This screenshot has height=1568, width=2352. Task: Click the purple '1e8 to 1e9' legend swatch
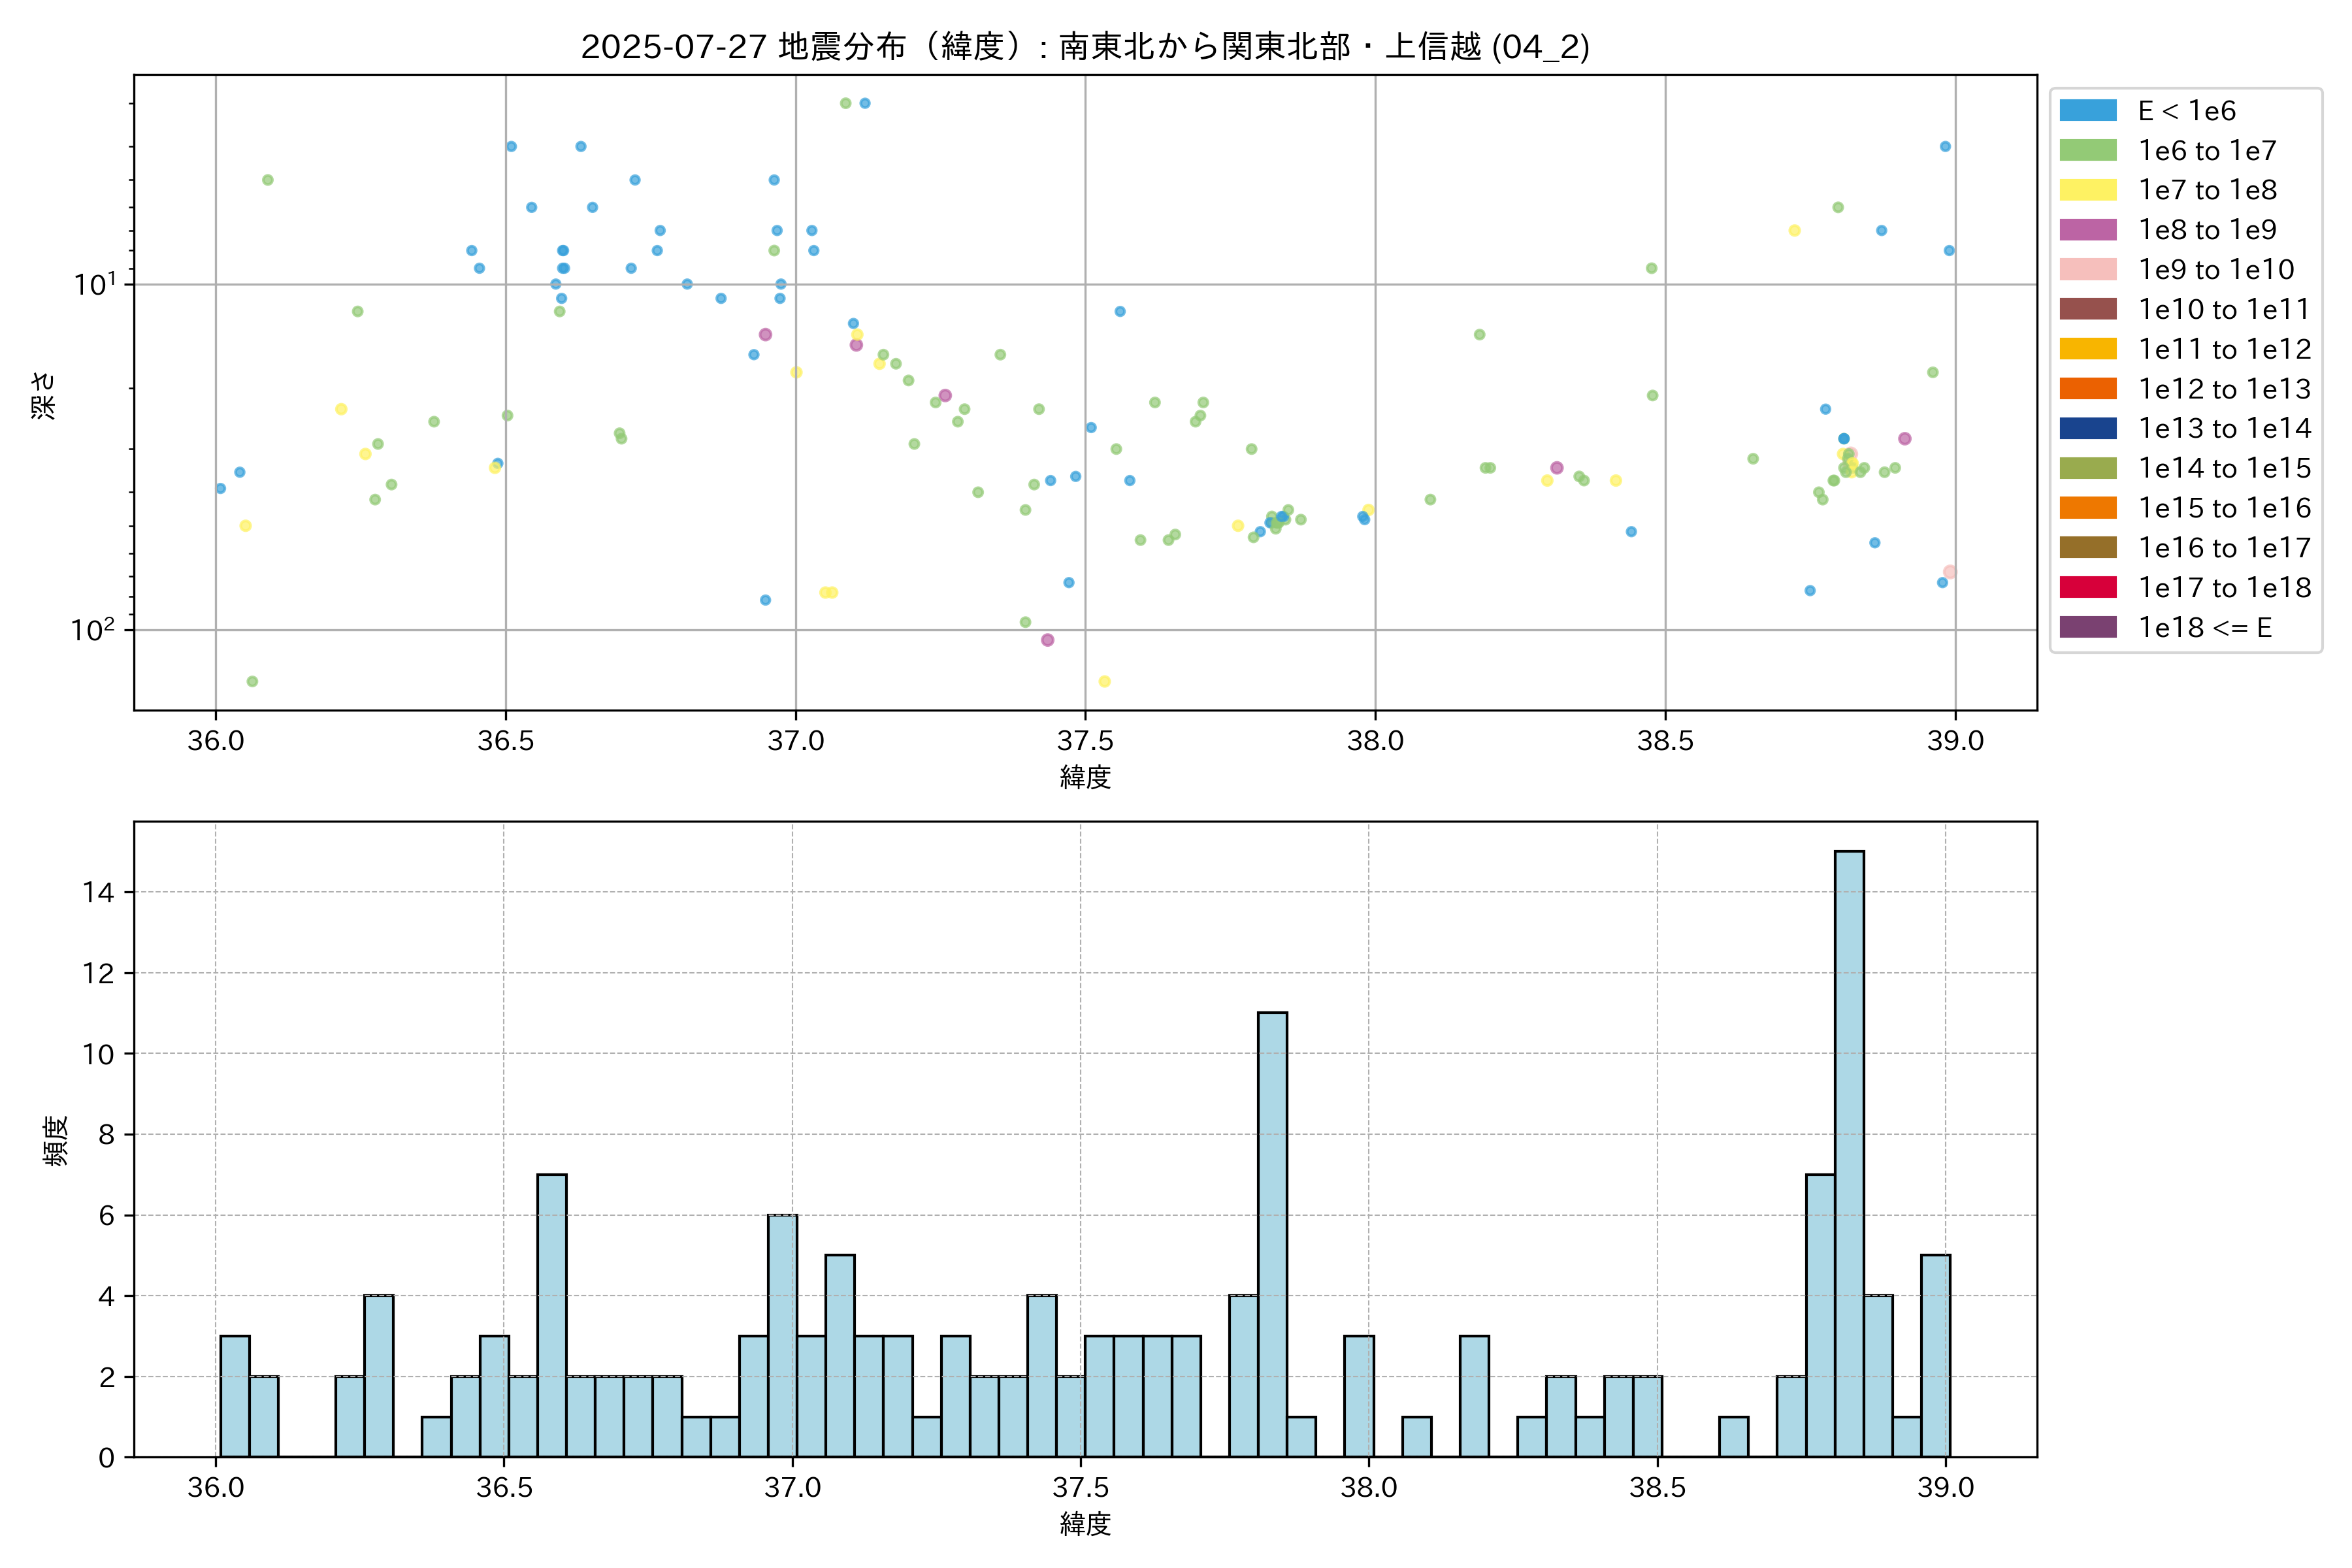click(2087, 230)
